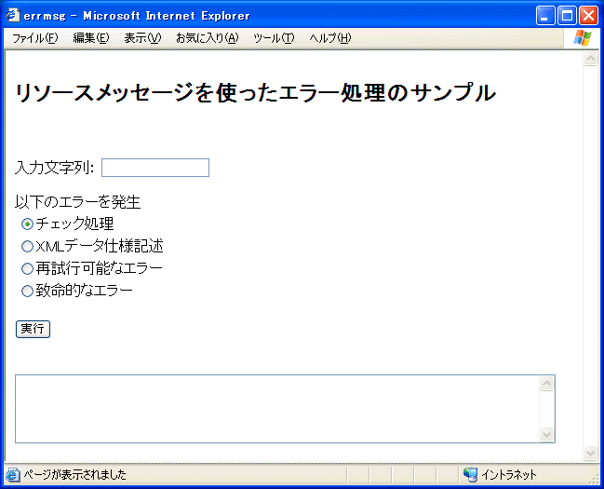Click the 実行 button
This screenshot has width=604, height=489.
click(x=33, y=329)
